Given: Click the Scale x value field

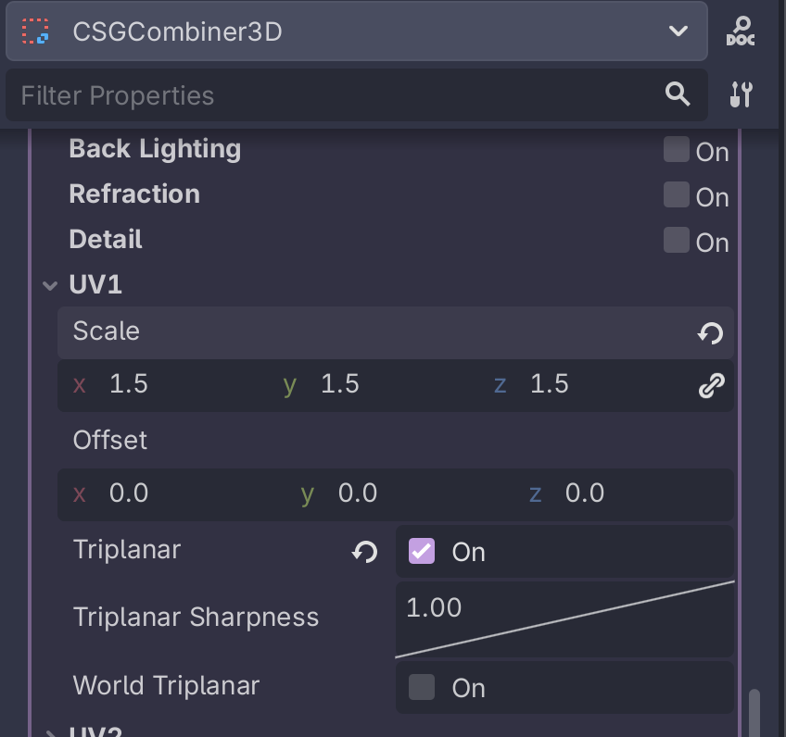Looking at the screenshot, I should click(167, 385).
